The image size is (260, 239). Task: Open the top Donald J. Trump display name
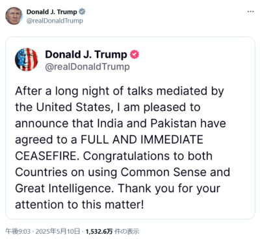coord(52,12)
